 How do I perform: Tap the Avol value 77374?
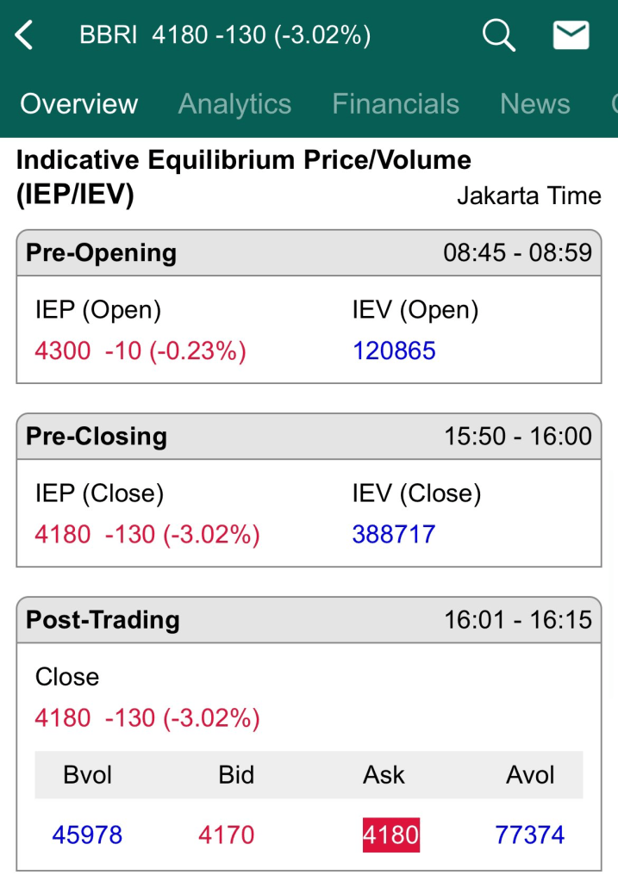[x=529, y=834]
